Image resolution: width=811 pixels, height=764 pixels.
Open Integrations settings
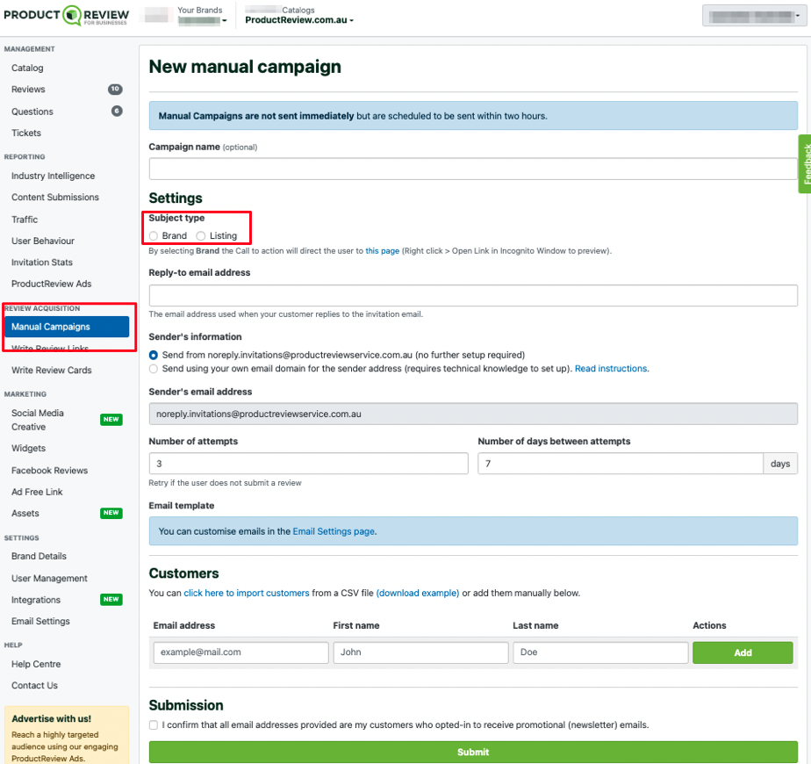[36, 600]
